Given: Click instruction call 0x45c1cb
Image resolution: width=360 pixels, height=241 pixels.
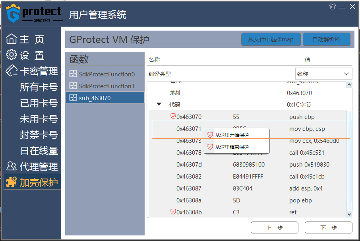Looking at the screenshot, I should (307, 177).
